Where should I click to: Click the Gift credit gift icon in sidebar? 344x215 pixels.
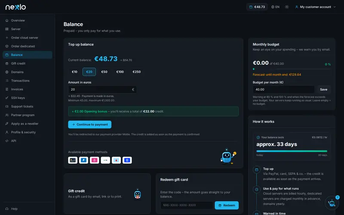[x=7, y=63]
